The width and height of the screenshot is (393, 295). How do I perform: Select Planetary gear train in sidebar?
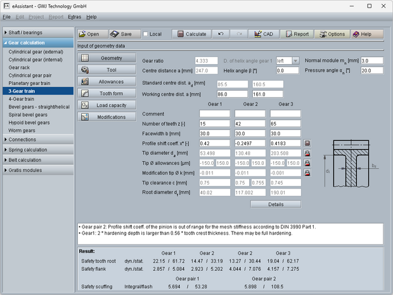pos(31,83)
